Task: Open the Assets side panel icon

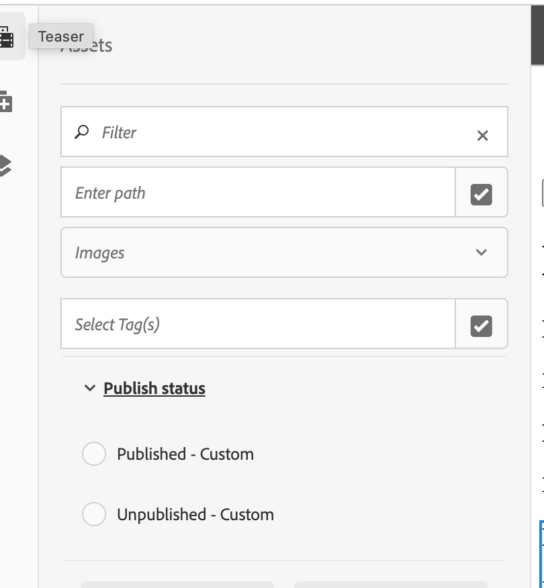Action: tap(7, 36)
